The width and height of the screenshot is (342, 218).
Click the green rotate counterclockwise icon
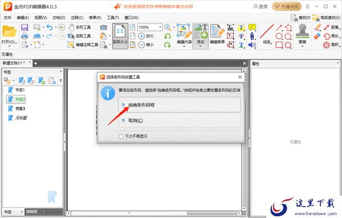point(167,36)
